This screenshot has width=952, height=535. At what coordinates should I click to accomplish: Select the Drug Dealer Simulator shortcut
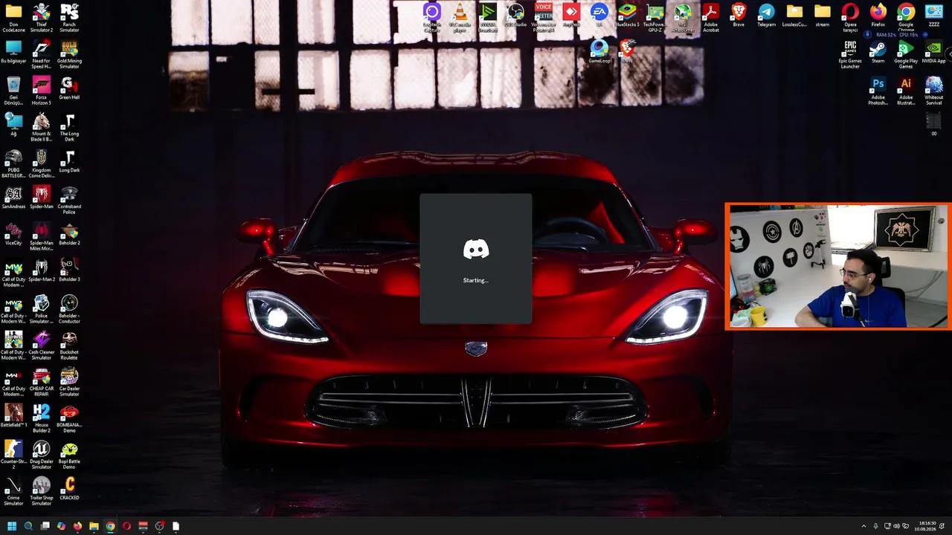point(42,455)
